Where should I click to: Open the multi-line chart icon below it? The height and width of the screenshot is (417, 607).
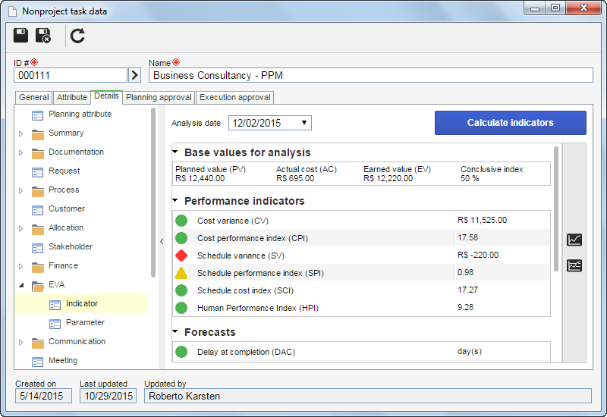574,265
